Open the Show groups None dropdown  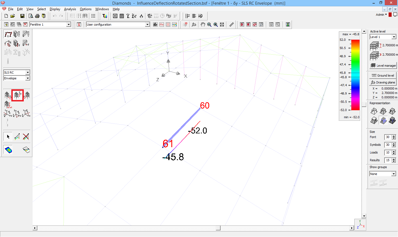pos(394,174)
